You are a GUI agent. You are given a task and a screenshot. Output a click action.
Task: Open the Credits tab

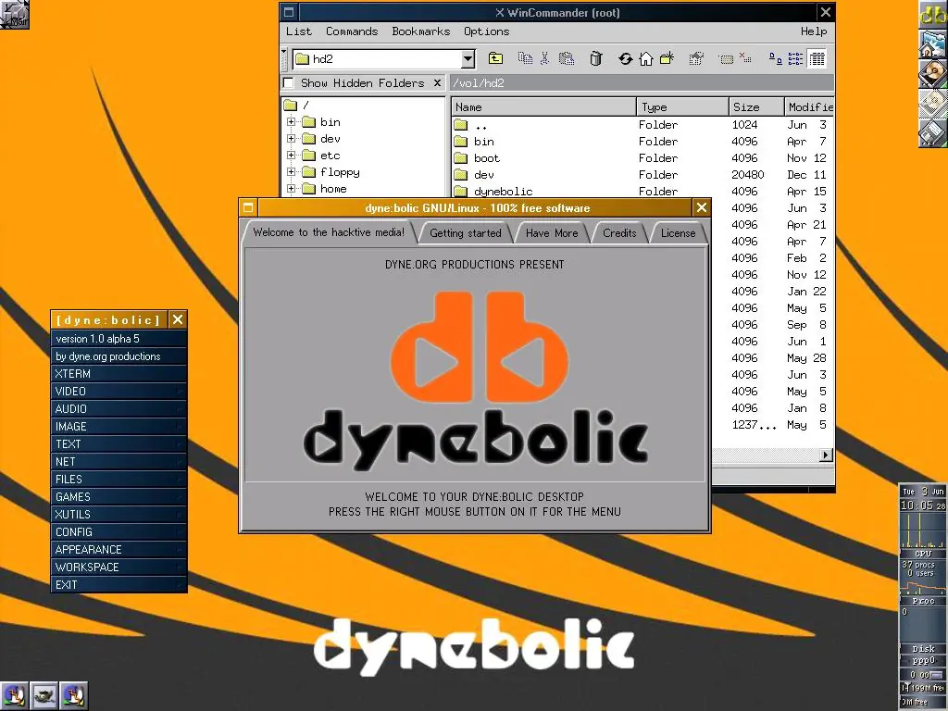point(619,233)
